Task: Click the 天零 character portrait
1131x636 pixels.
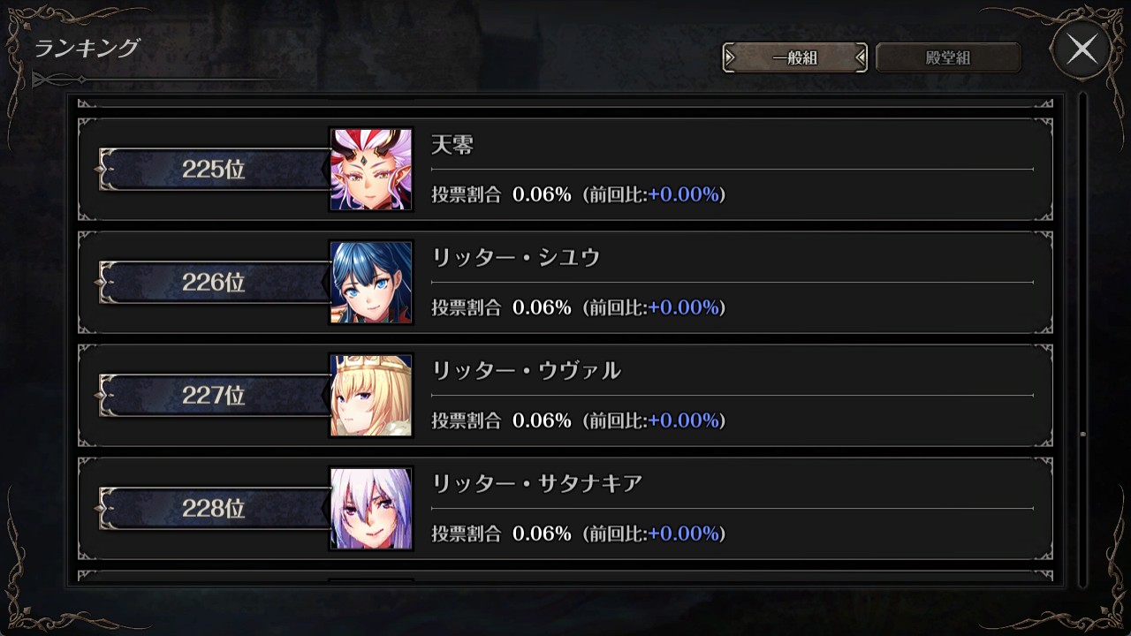Action: pos(371,170)
